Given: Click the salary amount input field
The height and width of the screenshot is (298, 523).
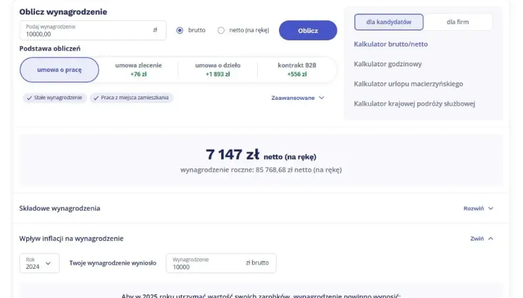Looking at the screenshot, I should tap(93, 30).
